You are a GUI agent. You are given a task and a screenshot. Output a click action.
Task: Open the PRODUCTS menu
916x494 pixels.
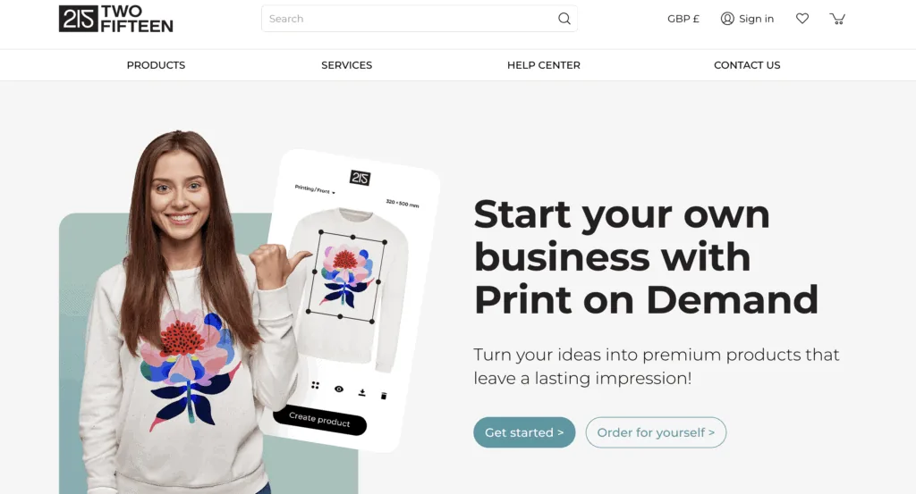click(x=156, y=65)
